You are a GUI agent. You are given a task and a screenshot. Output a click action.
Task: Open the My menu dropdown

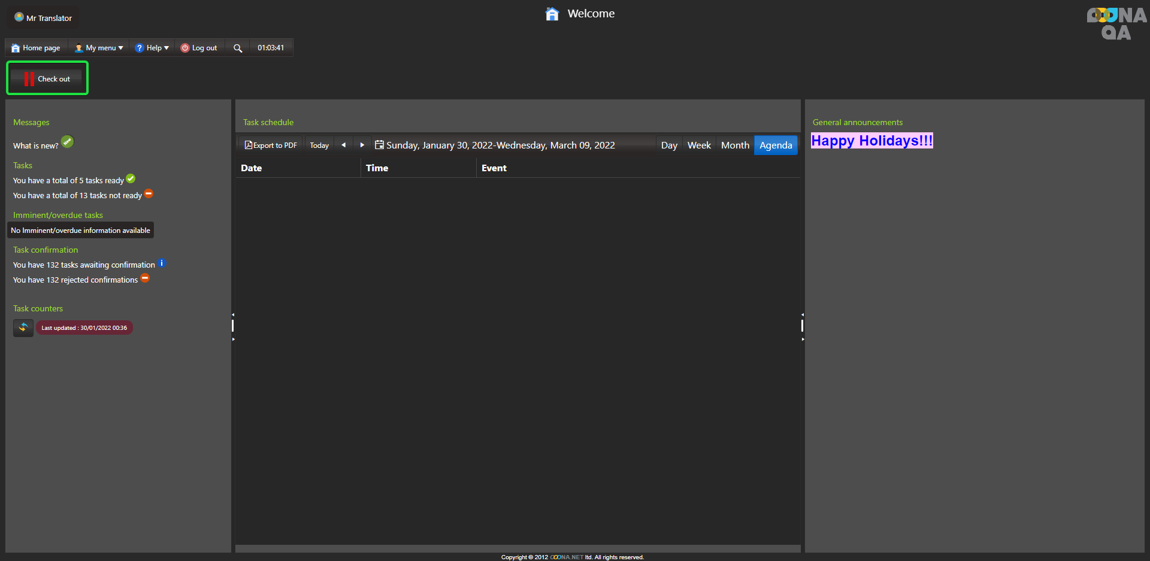tap(99, 48)
